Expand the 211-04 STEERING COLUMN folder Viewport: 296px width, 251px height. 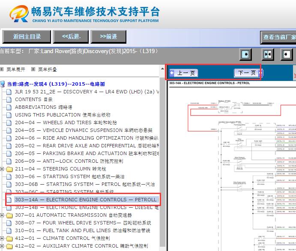(x=2, y=169)
